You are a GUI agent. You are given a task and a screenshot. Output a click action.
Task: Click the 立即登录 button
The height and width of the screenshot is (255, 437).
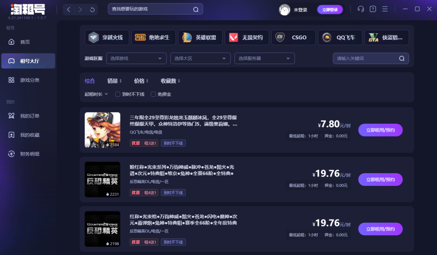[330, 10]
